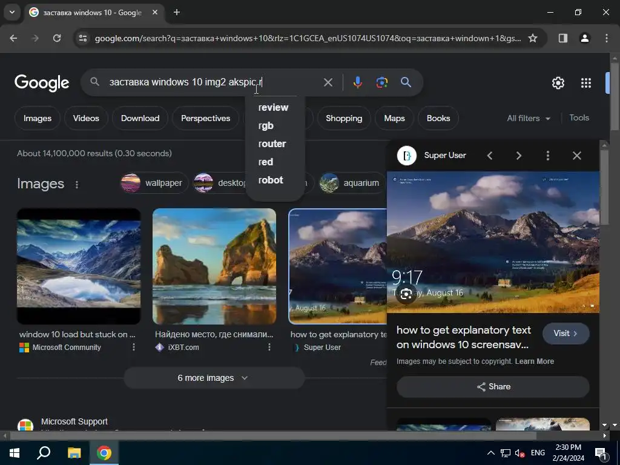Open the iXBT.com beach rock thumbnail
Image resolution: width=620 pixels, height=465 pixels.
coord(214,266)
